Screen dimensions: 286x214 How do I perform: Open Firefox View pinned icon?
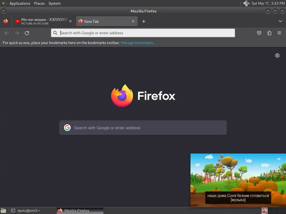(6, 21)
